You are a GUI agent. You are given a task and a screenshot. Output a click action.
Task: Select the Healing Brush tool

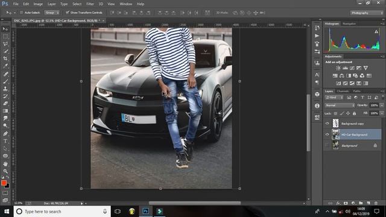click(x=5, y=74)
